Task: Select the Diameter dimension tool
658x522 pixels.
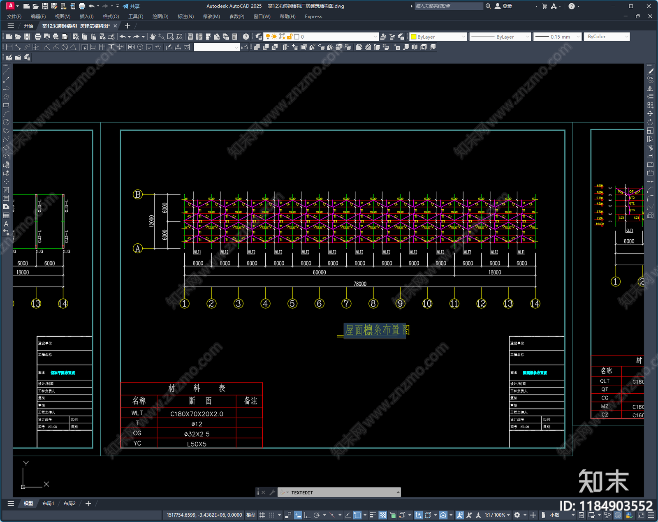Action: 65,47
